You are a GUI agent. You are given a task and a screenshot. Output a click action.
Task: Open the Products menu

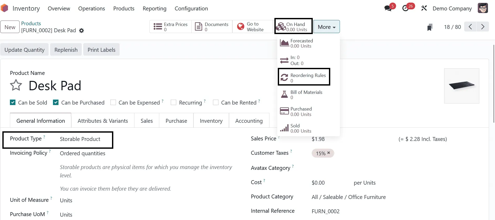pyautogui.click(x=124, y=8)
